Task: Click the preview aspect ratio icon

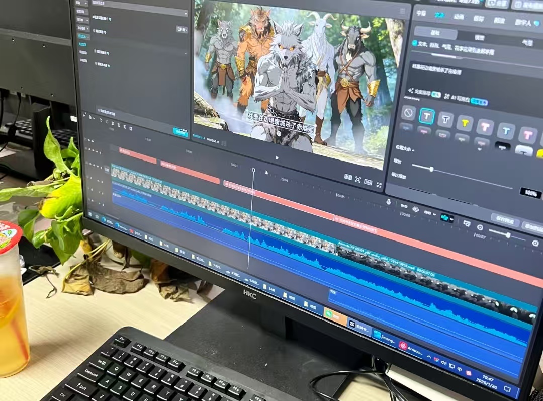Action: pyautogui.click(x=368, y=182)
